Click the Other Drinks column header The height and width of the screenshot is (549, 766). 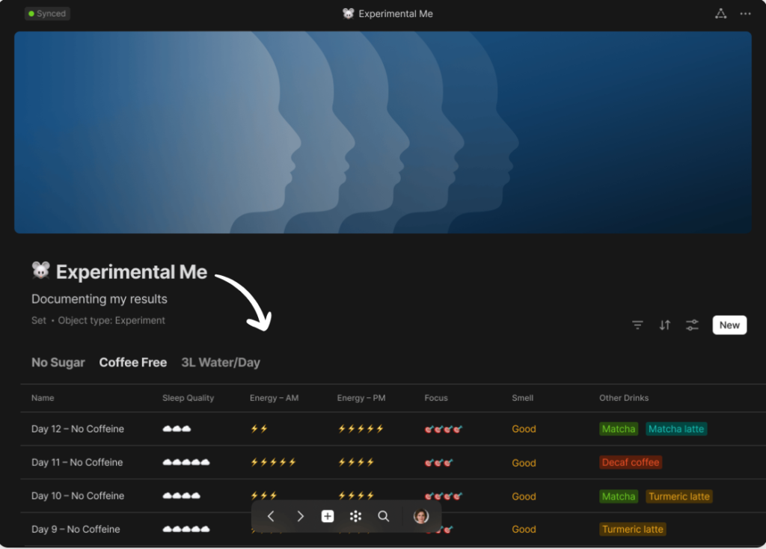624,398
